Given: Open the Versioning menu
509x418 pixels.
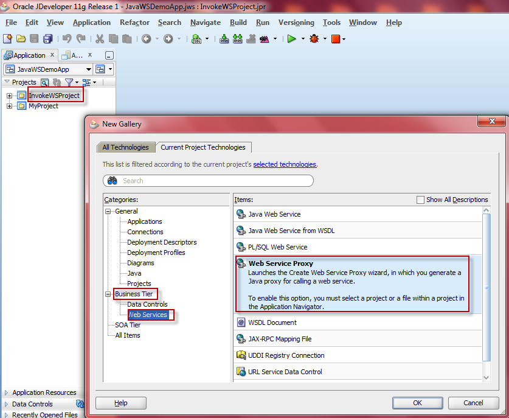Looking at the screenshot, I should click(296, 23).
